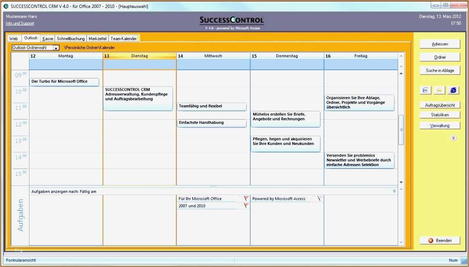The width and height of the screenshot is (469, 267).
Task: Click the flag beside '2007 und 2010'
Action: [246, 206]
